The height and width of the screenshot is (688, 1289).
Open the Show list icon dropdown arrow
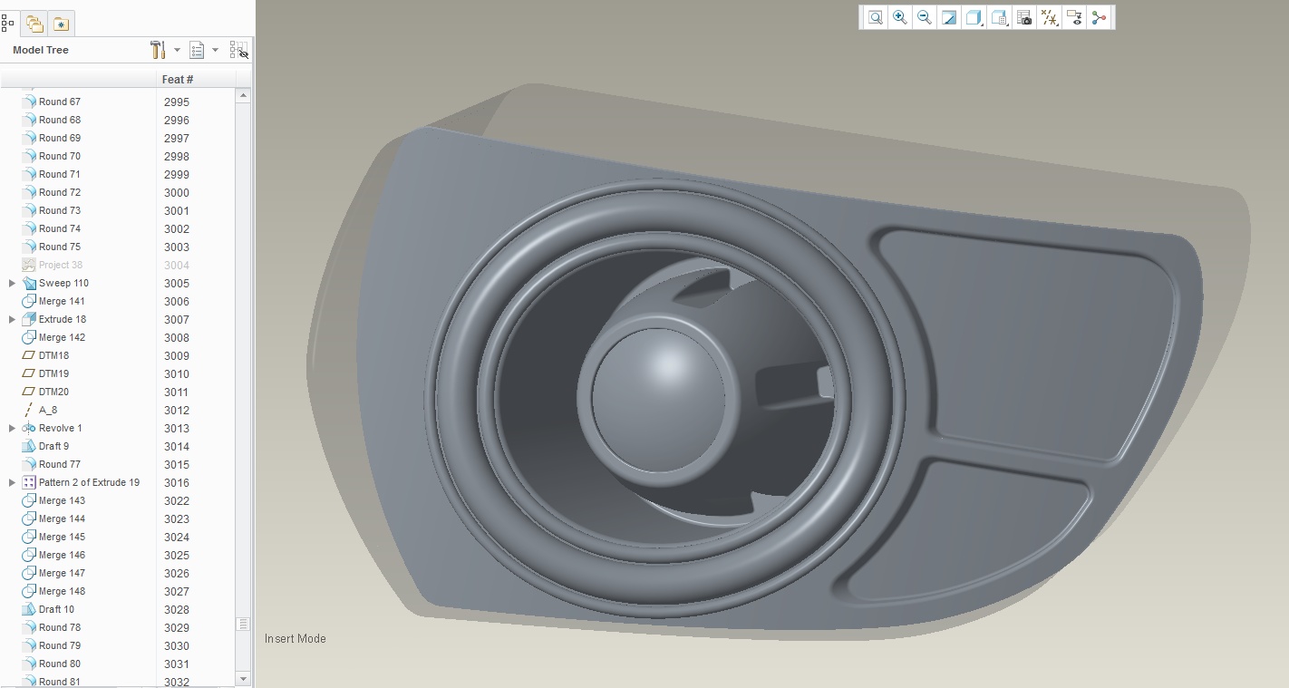(215, 50)
